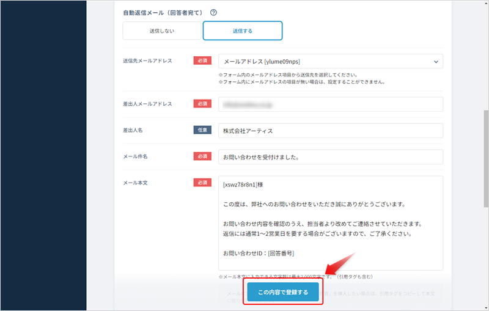This screenshot has width=489, height=311.
Task: Click the メール件名 field with お問い合わせを受付けました。
Action: point(330,157)
